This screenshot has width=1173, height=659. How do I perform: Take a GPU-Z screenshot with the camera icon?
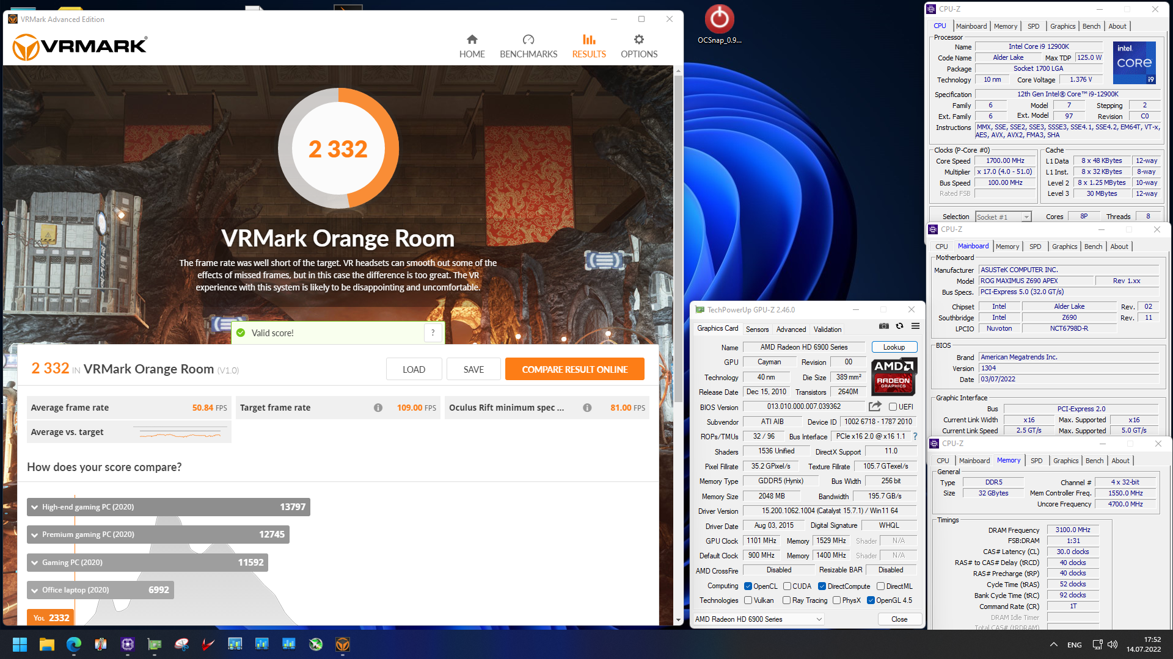point(883,326)
